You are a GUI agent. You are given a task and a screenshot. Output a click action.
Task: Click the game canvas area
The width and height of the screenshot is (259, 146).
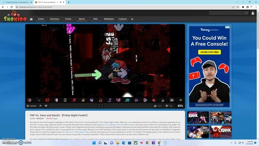[105, 60]
